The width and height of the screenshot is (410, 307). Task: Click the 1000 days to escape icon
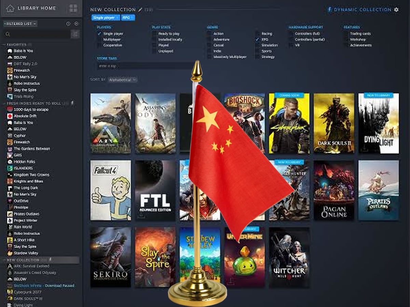pos(10,109)
